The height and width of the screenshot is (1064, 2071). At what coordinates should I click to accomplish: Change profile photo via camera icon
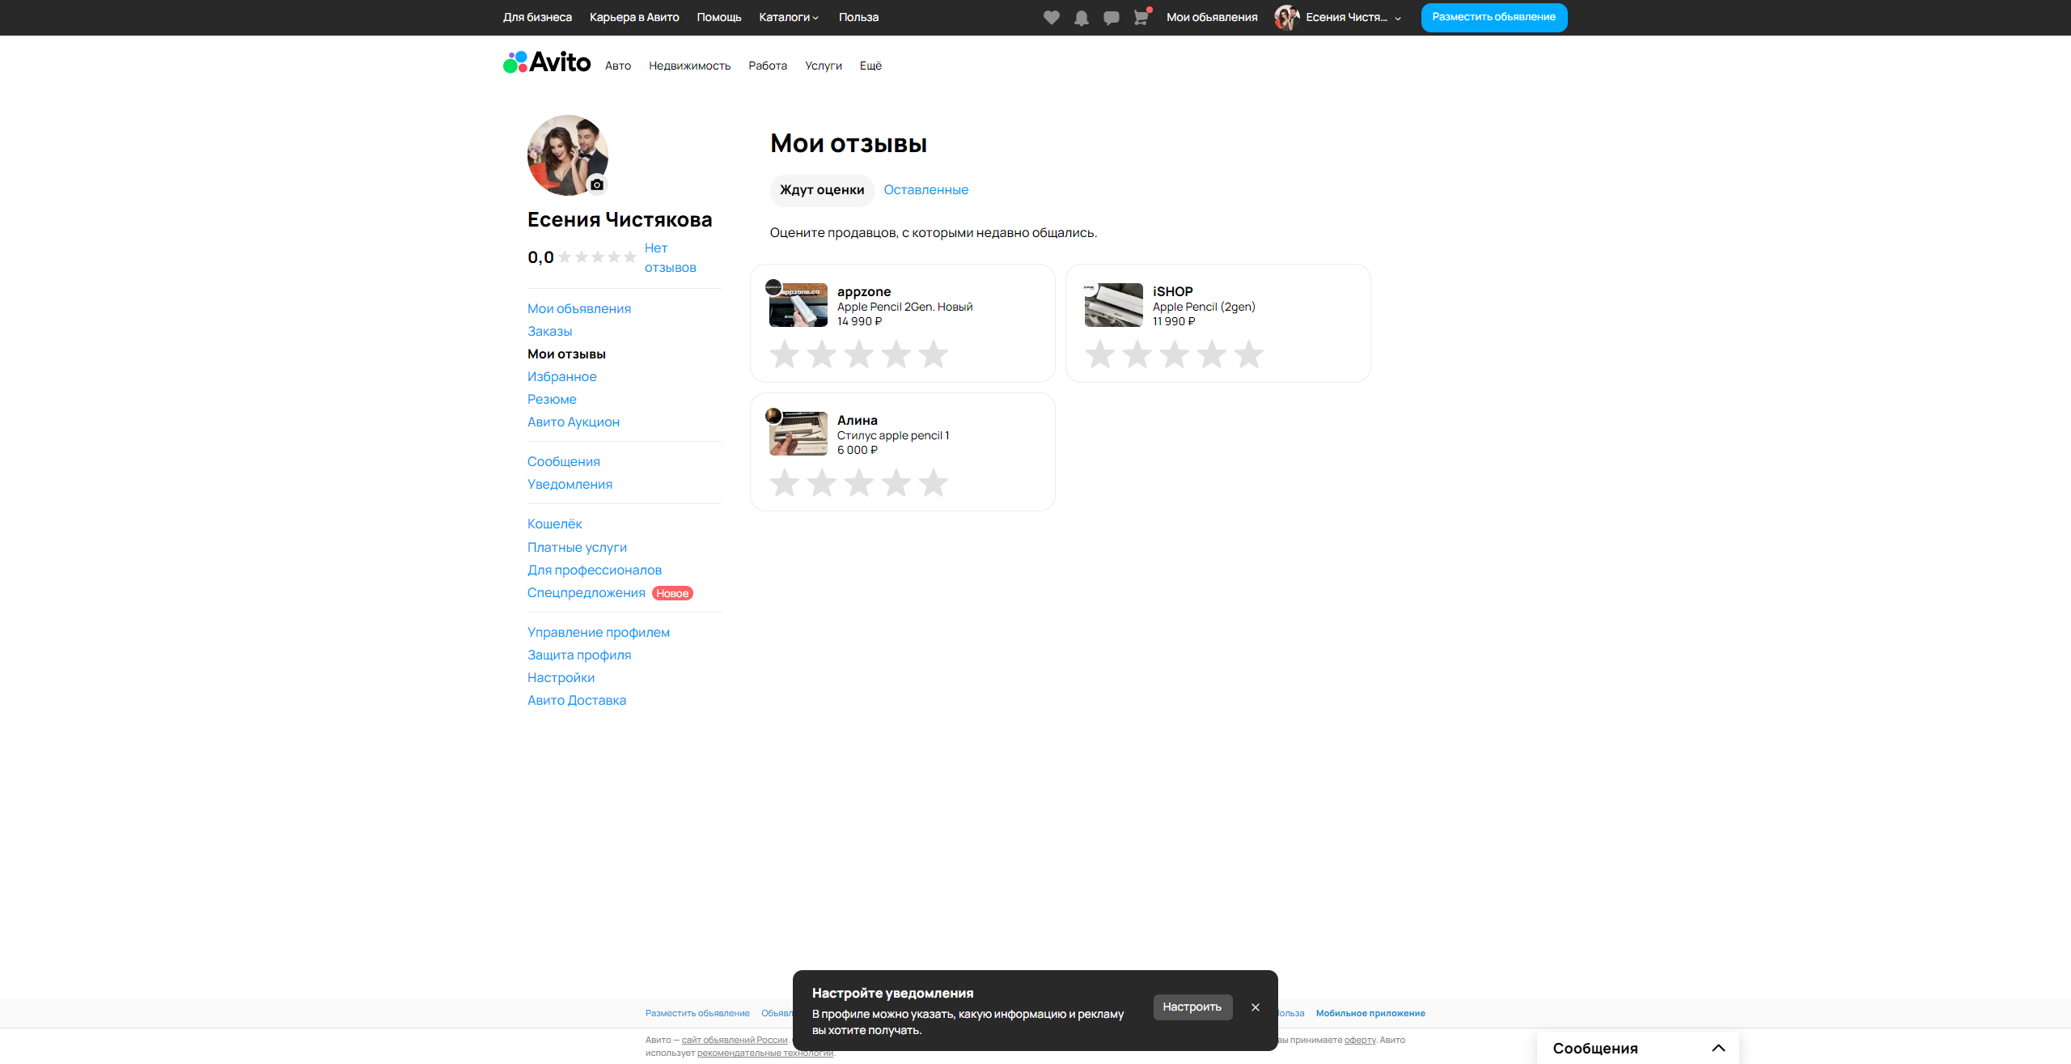point(597,184)
